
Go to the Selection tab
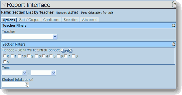pos(70,20)
